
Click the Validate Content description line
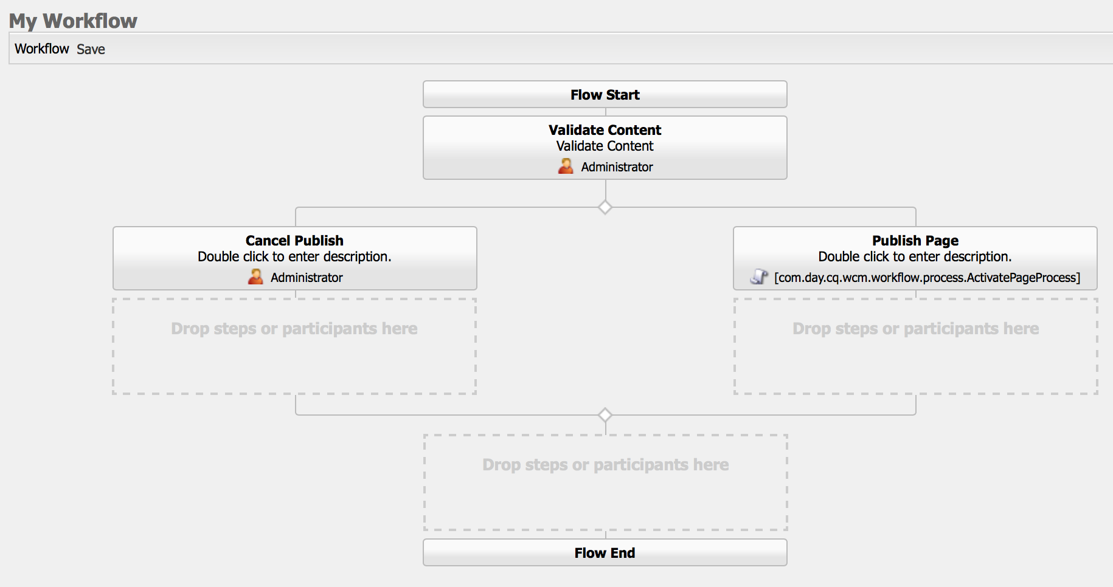pos(605,146)
